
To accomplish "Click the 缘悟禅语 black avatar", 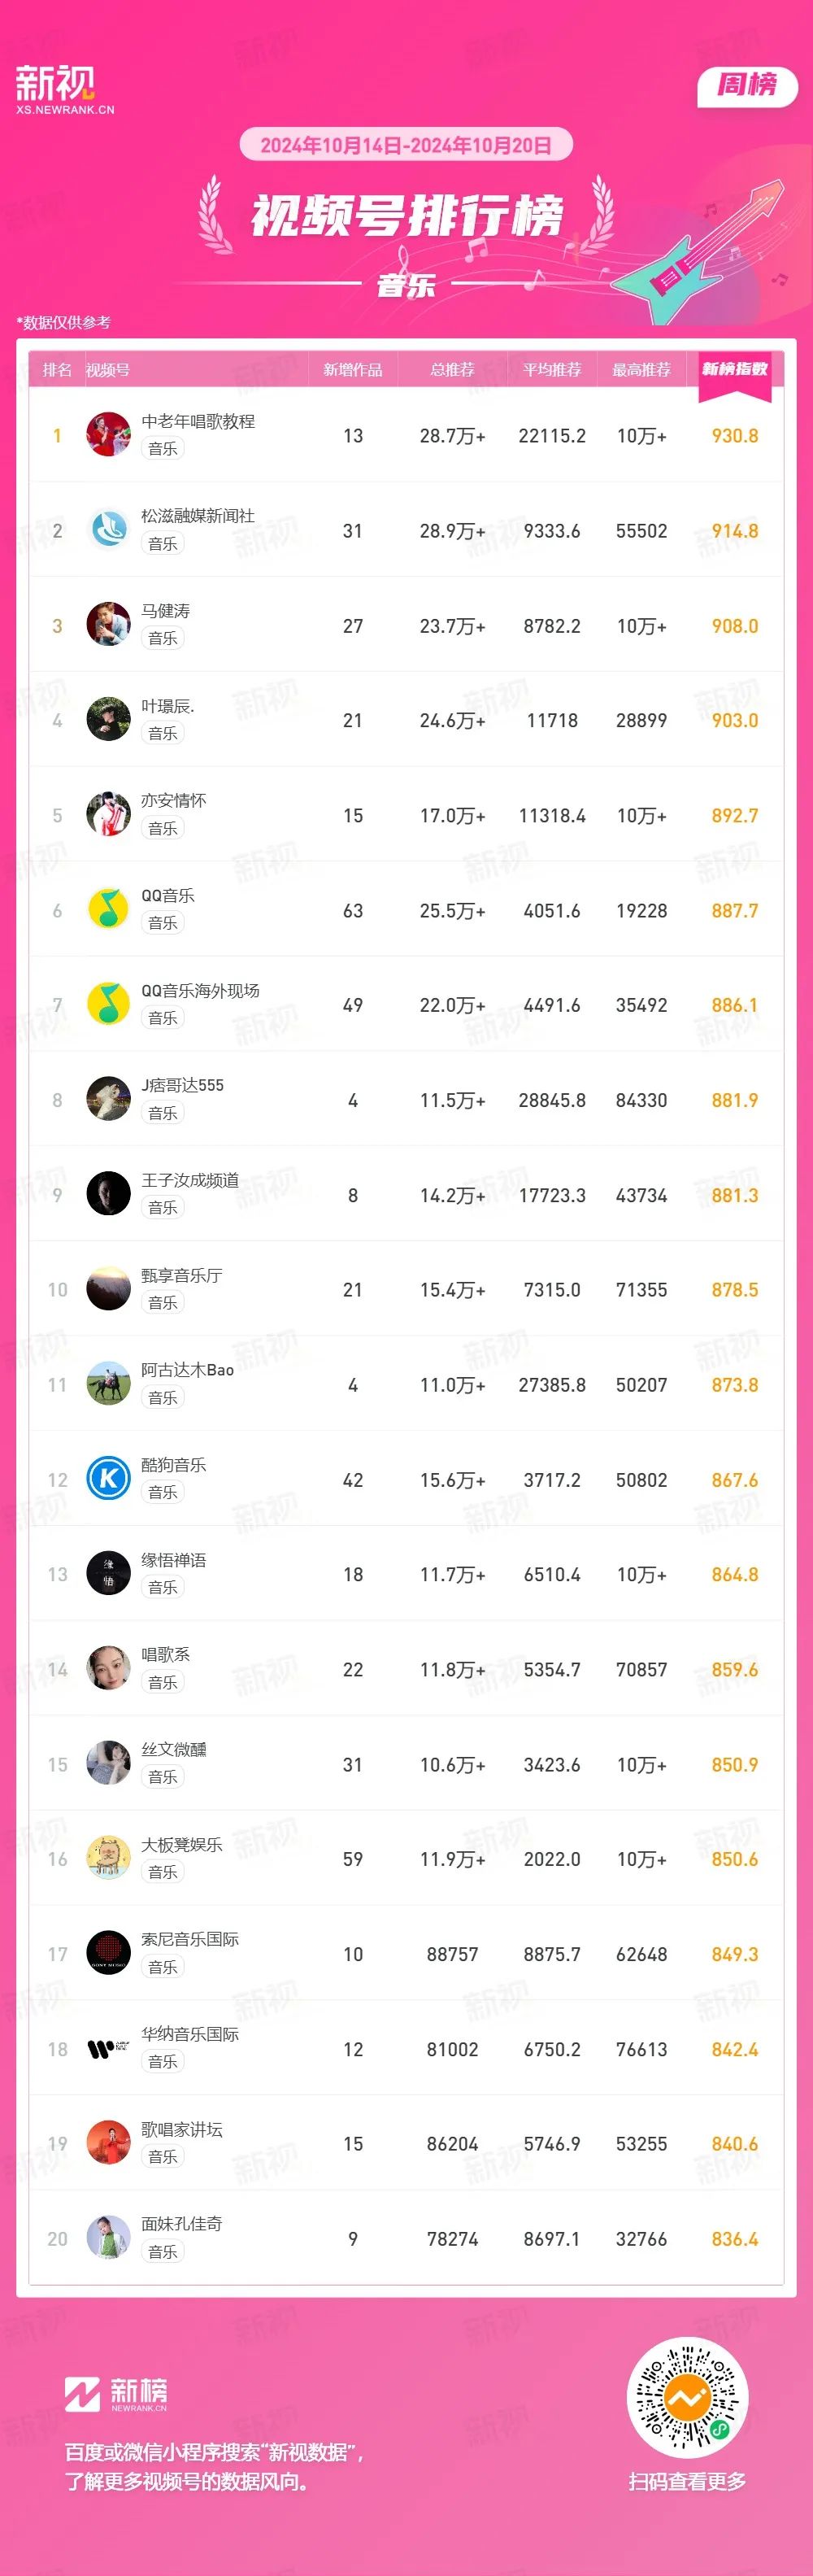I will (108, 1573).
